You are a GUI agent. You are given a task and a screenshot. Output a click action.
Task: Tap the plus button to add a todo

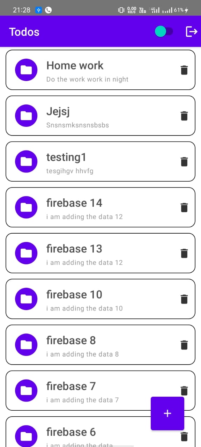coord(167,413)
